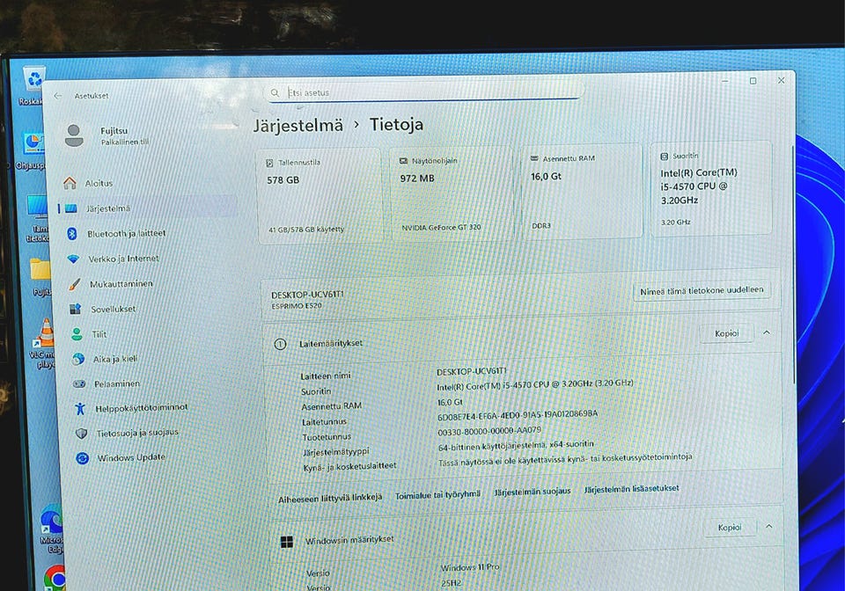Copy the Laitemääritykset with Kopioi
The height and width of the screenshot is (591, 845).
tap(726, 333)
